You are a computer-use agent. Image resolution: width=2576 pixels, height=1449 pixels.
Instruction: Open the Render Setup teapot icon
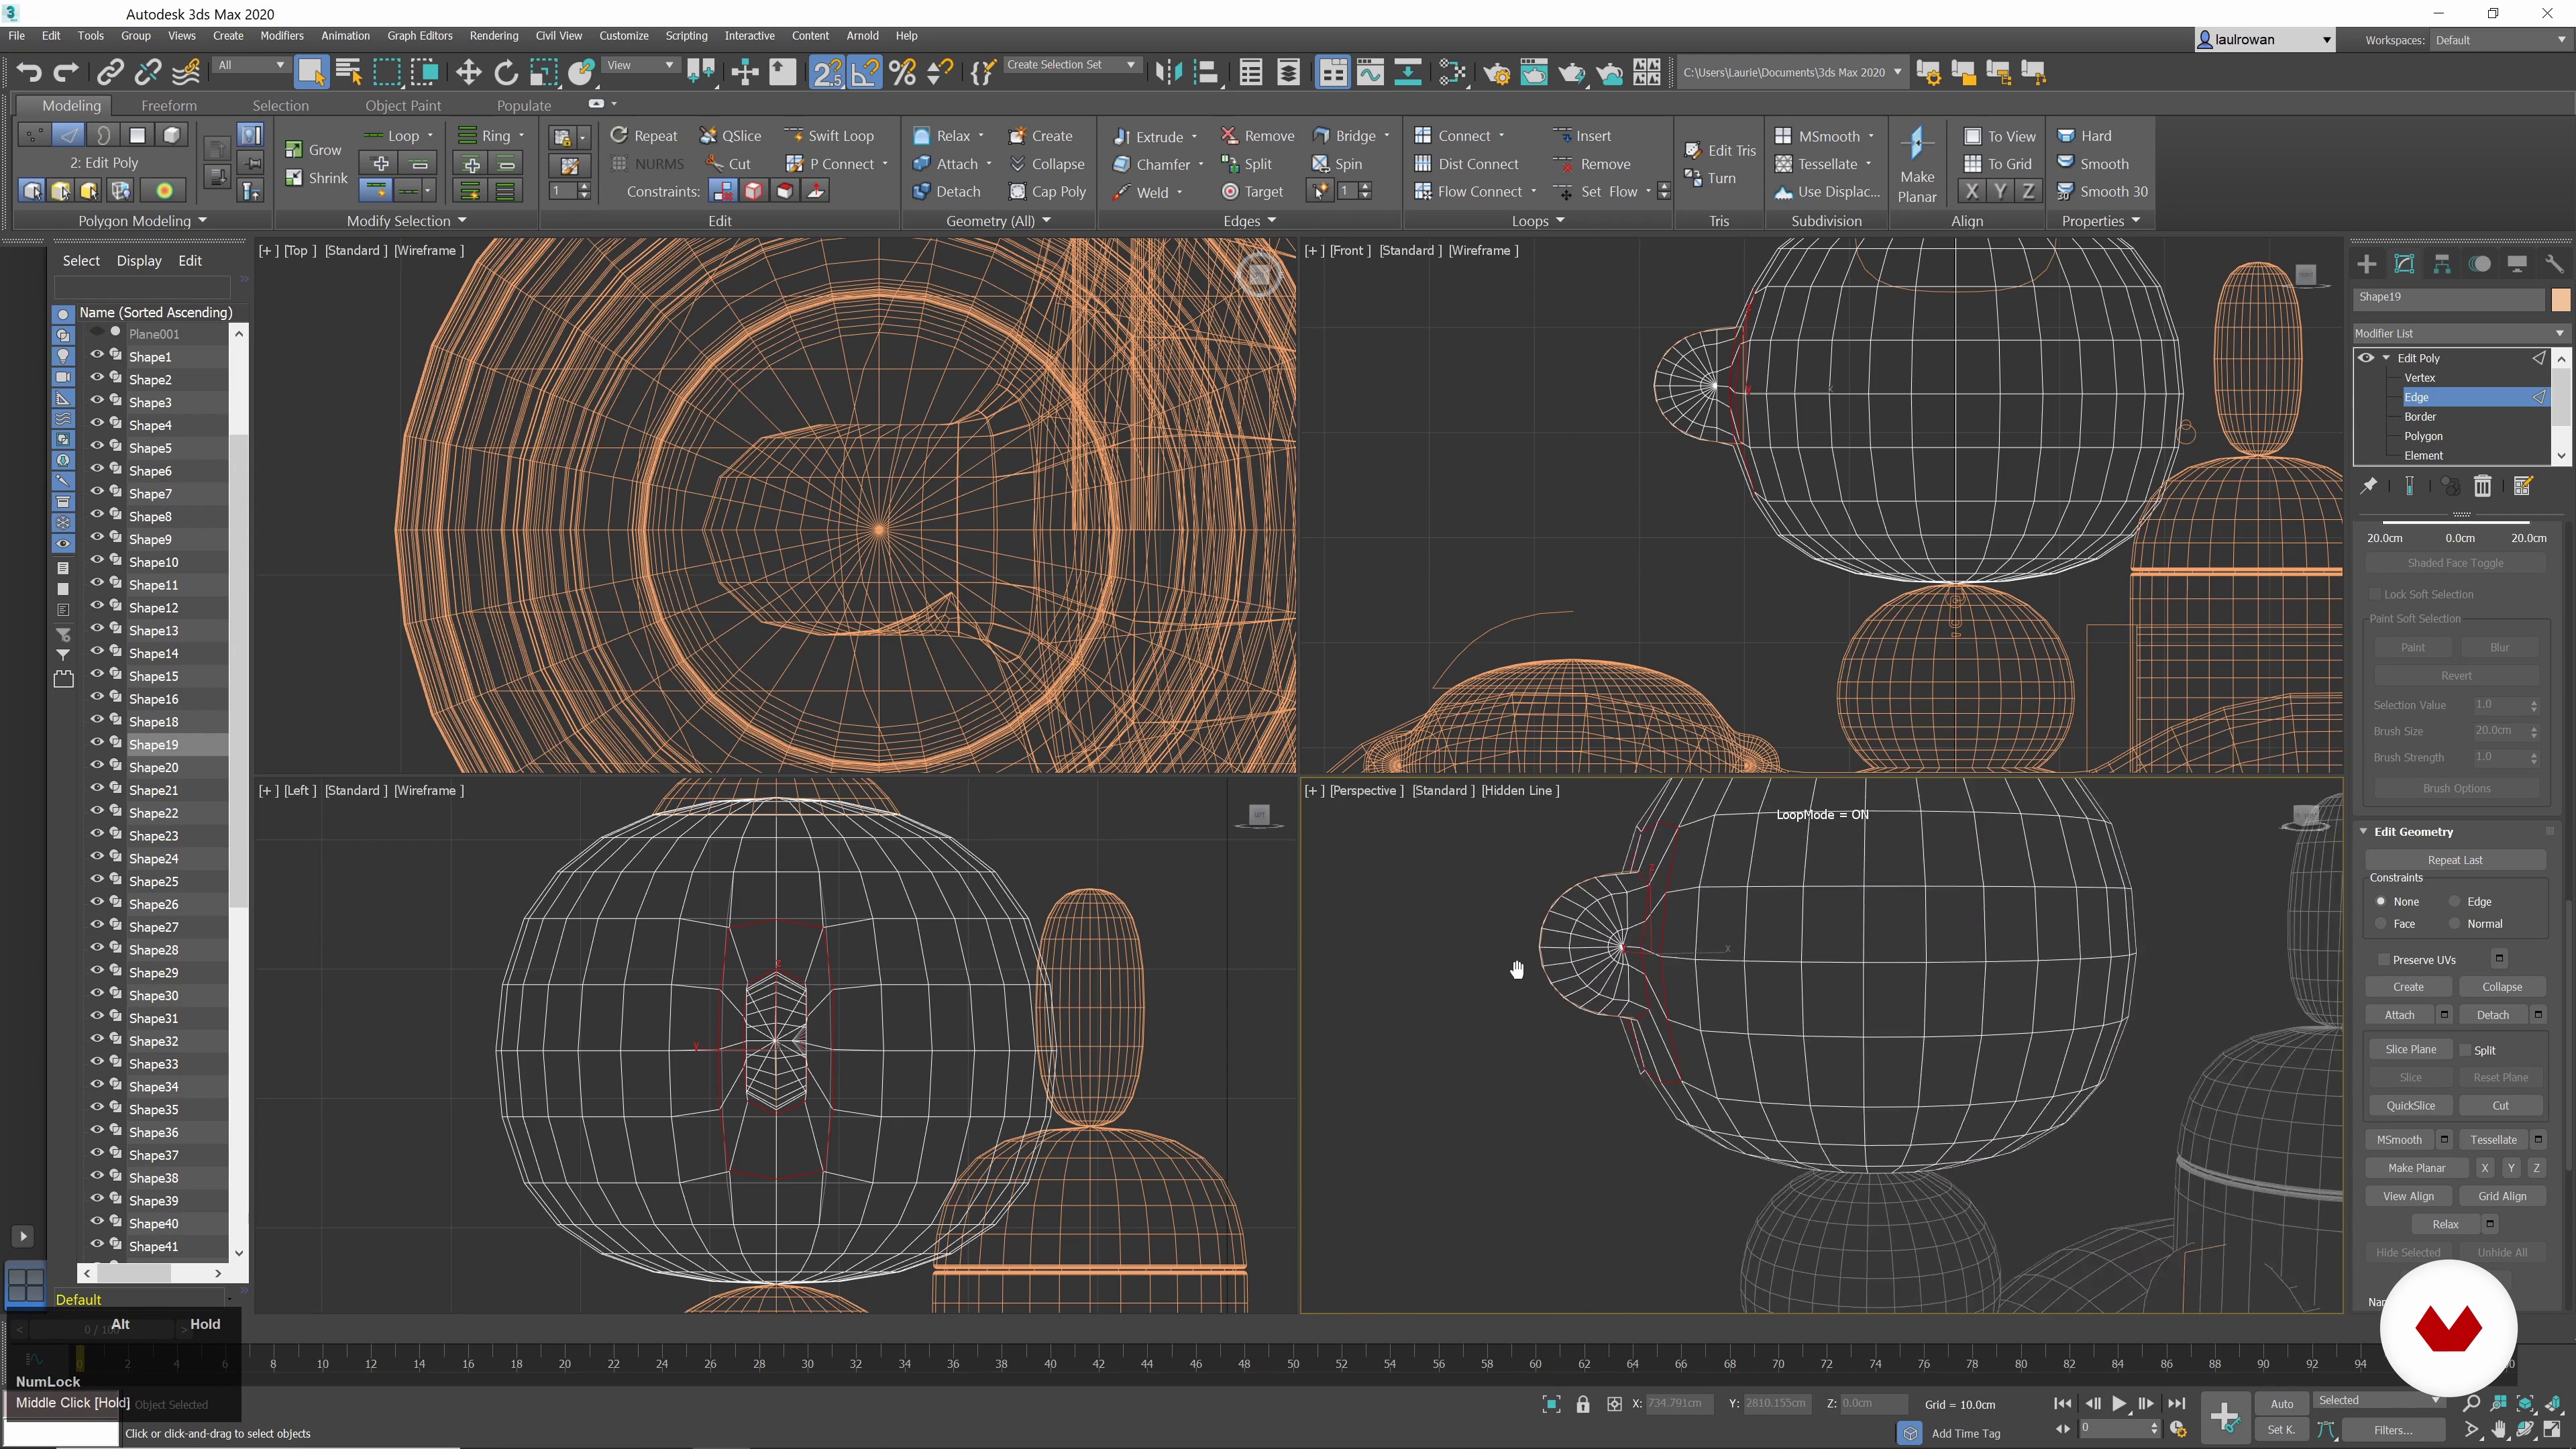pos(1497,72)
